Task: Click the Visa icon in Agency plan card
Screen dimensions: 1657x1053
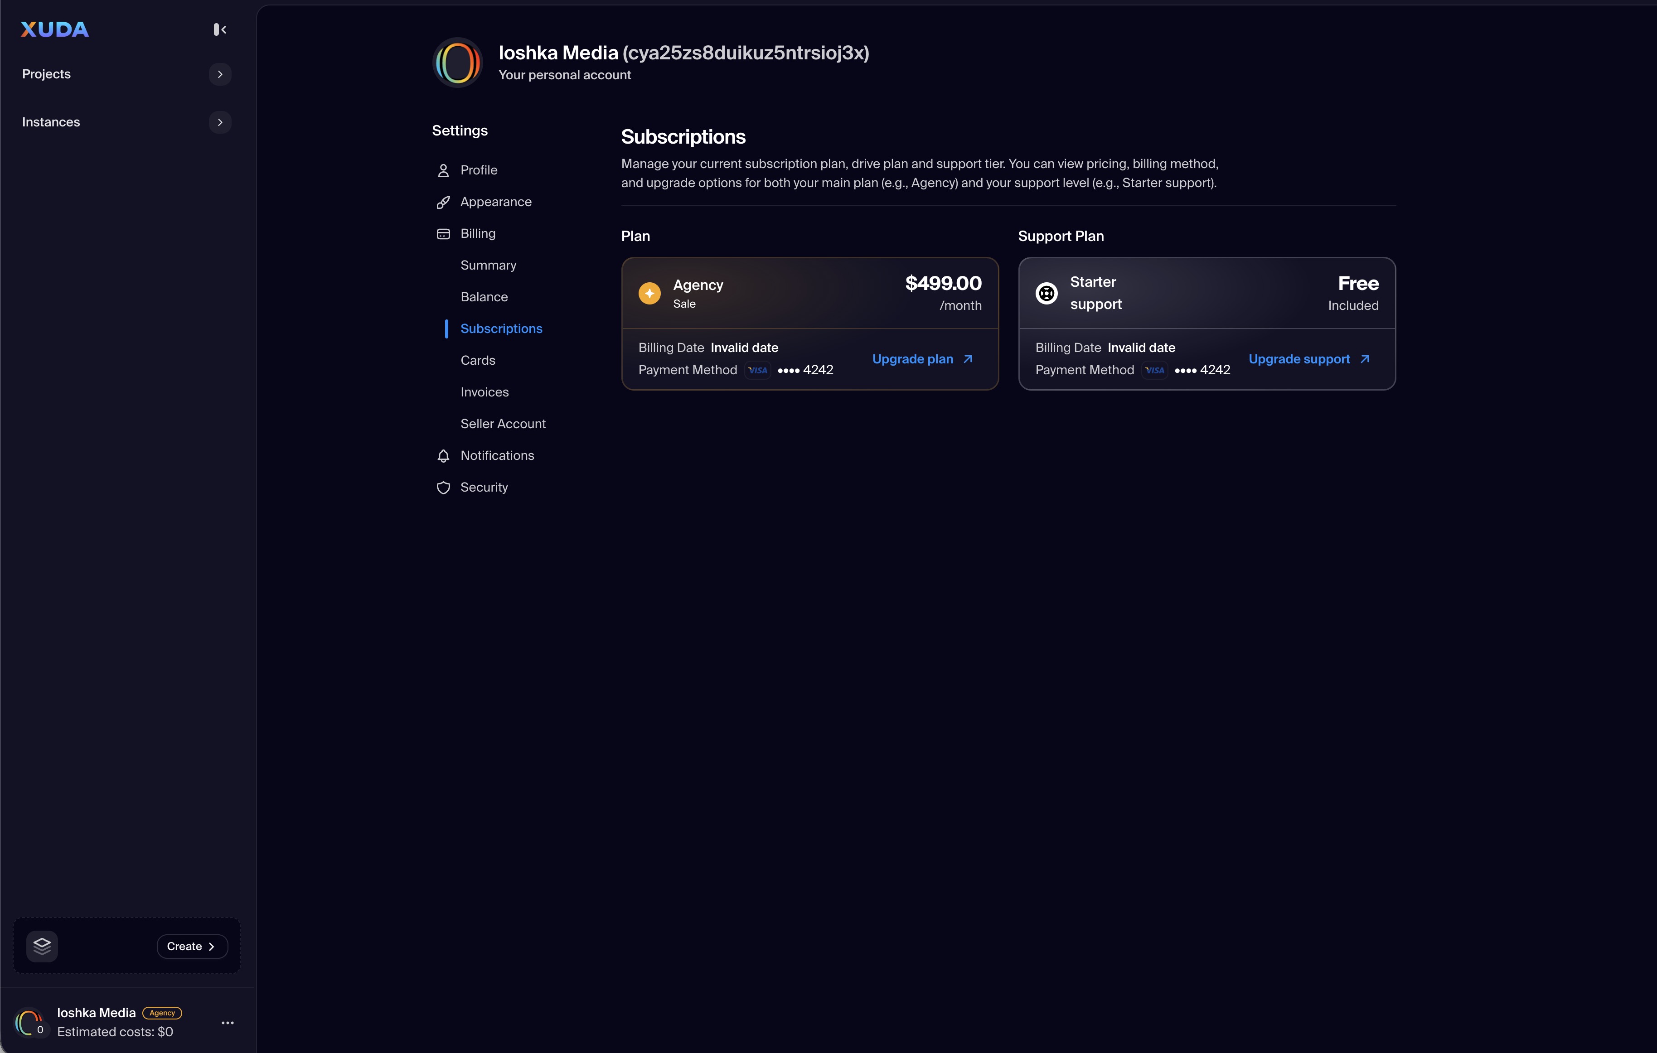Action: coord(758,370)
